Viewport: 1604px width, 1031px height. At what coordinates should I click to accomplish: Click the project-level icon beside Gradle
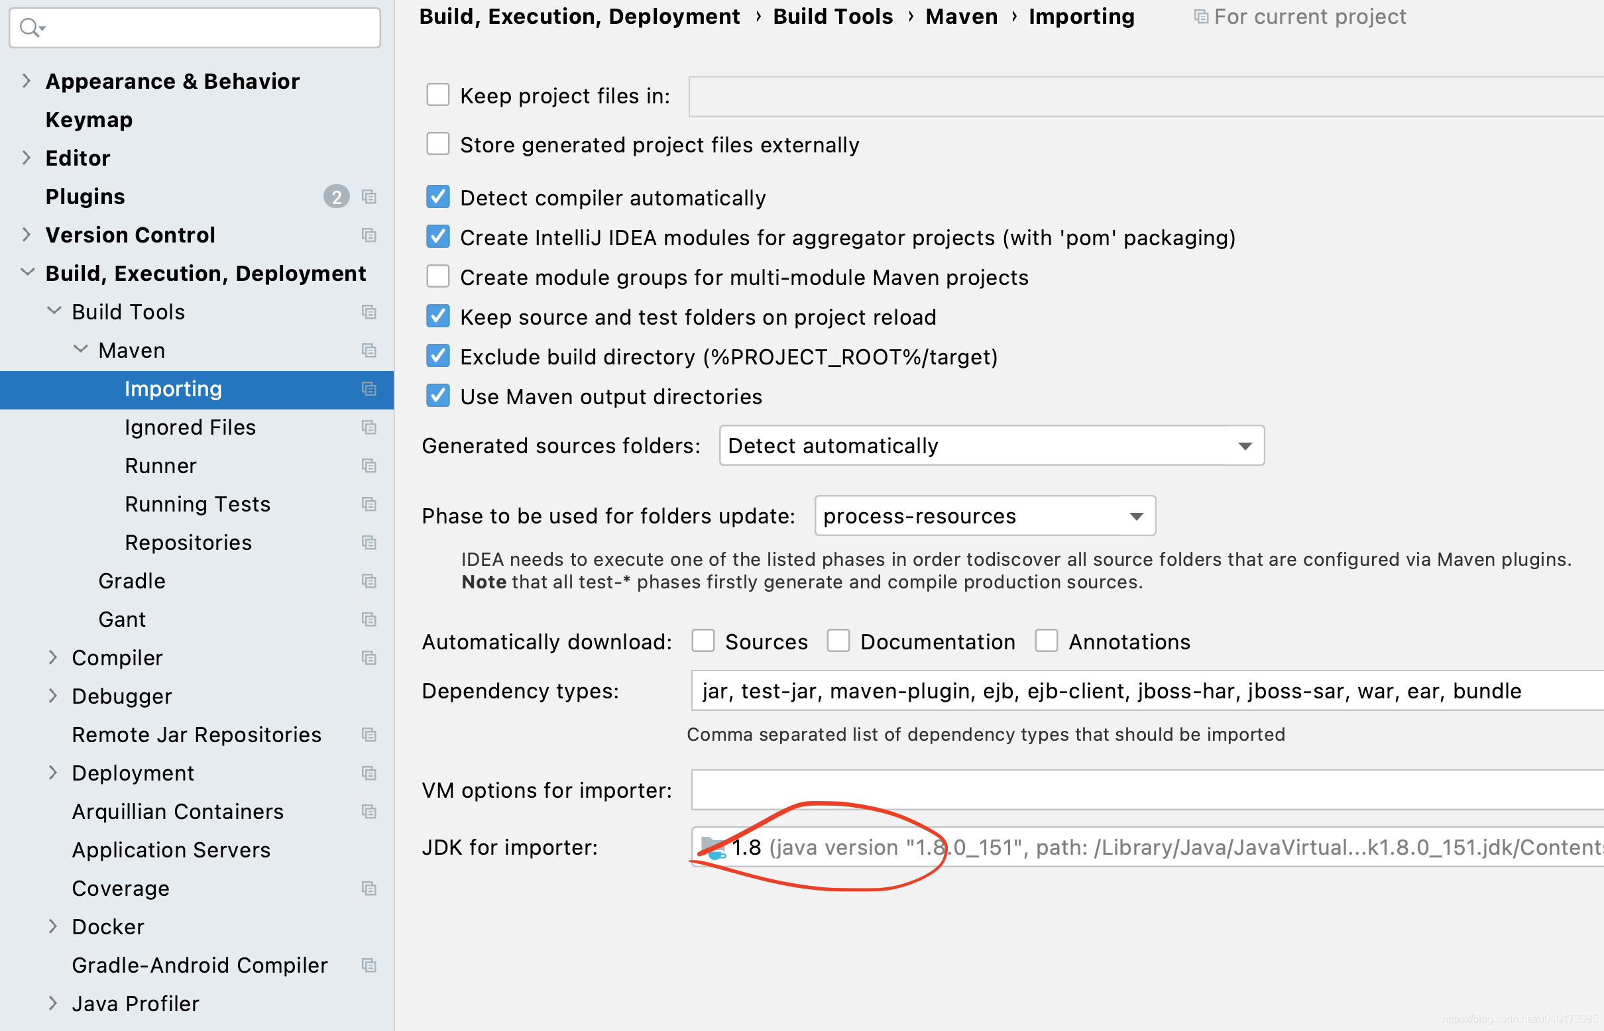369,581
